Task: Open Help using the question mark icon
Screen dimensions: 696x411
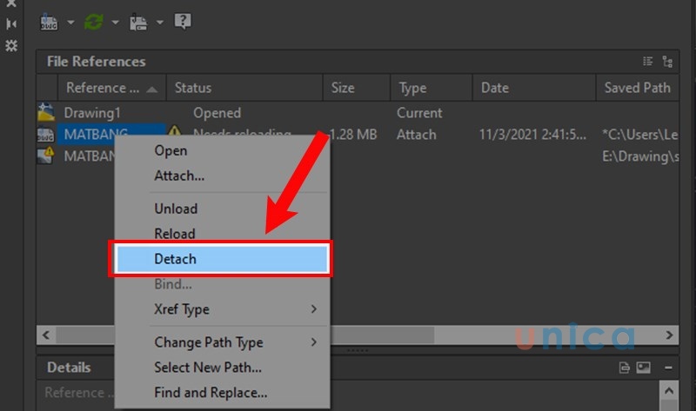Action: point(182,21)
